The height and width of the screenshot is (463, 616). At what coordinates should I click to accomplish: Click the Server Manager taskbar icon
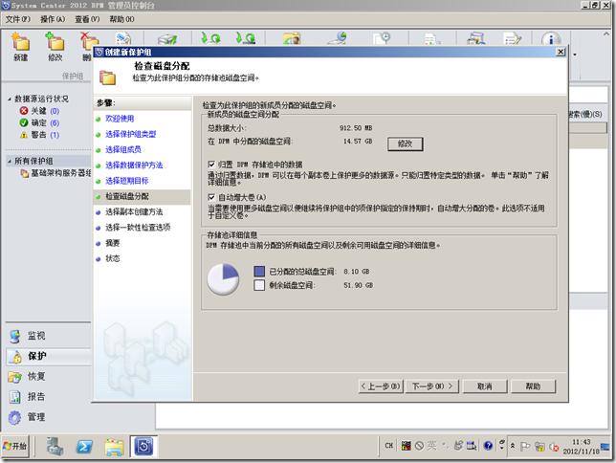55,447
